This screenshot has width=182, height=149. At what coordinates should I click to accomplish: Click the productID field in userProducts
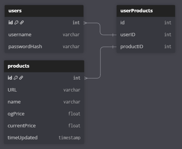pos(146,47)
